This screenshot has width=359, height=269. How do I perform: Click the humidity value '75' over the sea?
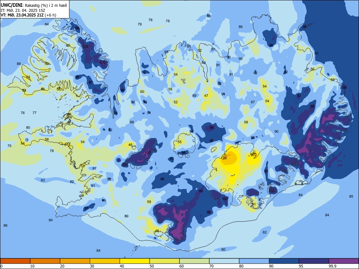pyautogui.click(x=9, y=146)
